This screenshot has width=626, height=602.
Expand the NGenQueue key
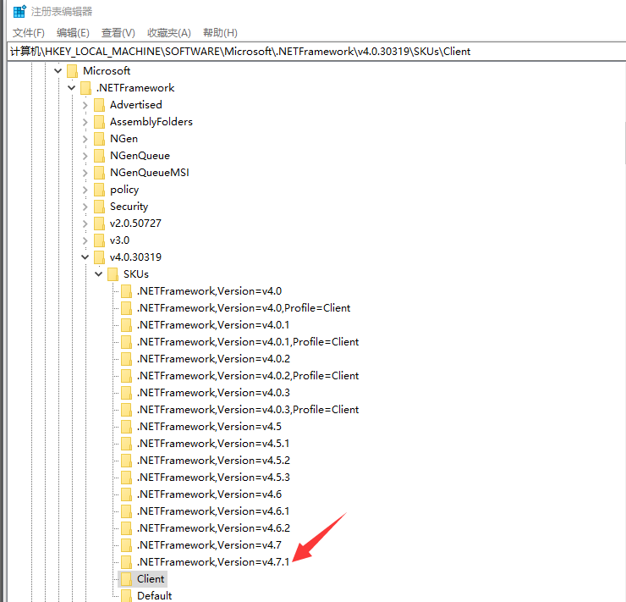coord(85,156)
